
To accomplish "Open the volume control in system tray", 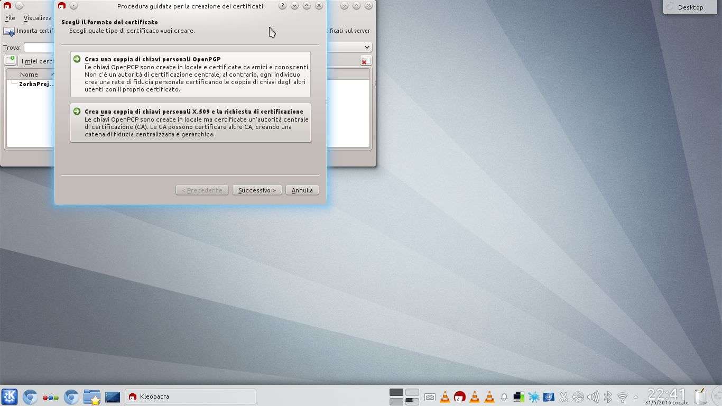I will tap(593, 397).
